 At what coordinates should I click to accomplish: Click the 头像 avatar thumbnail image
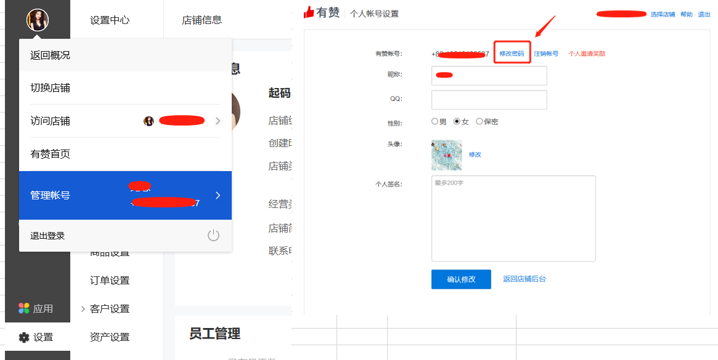tap(446, 155)
